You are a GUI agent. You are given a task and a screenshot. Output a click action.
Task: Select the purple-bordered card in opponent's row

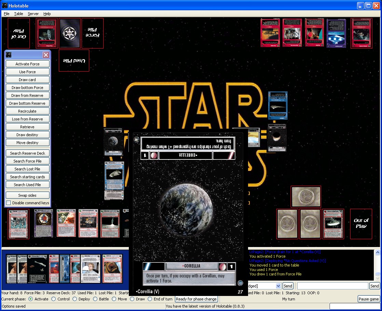pyautogui.click(x=336, y=33)
